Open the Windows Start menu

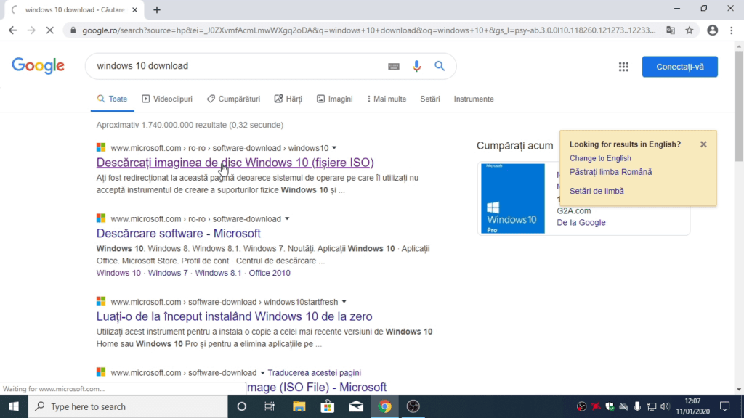click(x=14, y=406)
